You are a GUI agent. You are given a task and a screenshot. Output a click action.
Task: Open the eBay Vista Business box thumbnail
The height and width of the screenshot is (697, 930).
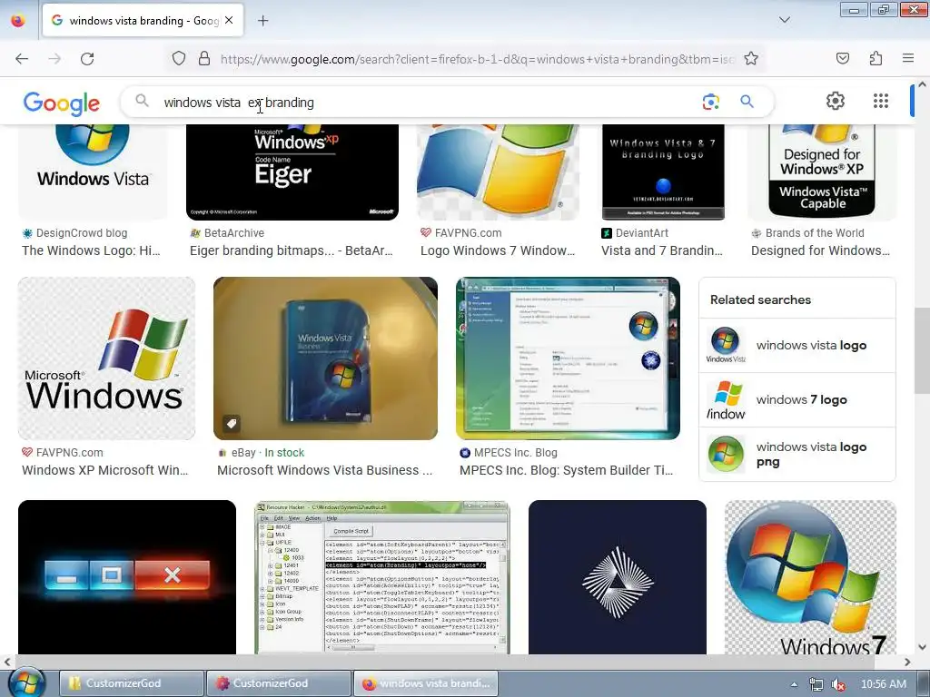[x=326, y=358]
